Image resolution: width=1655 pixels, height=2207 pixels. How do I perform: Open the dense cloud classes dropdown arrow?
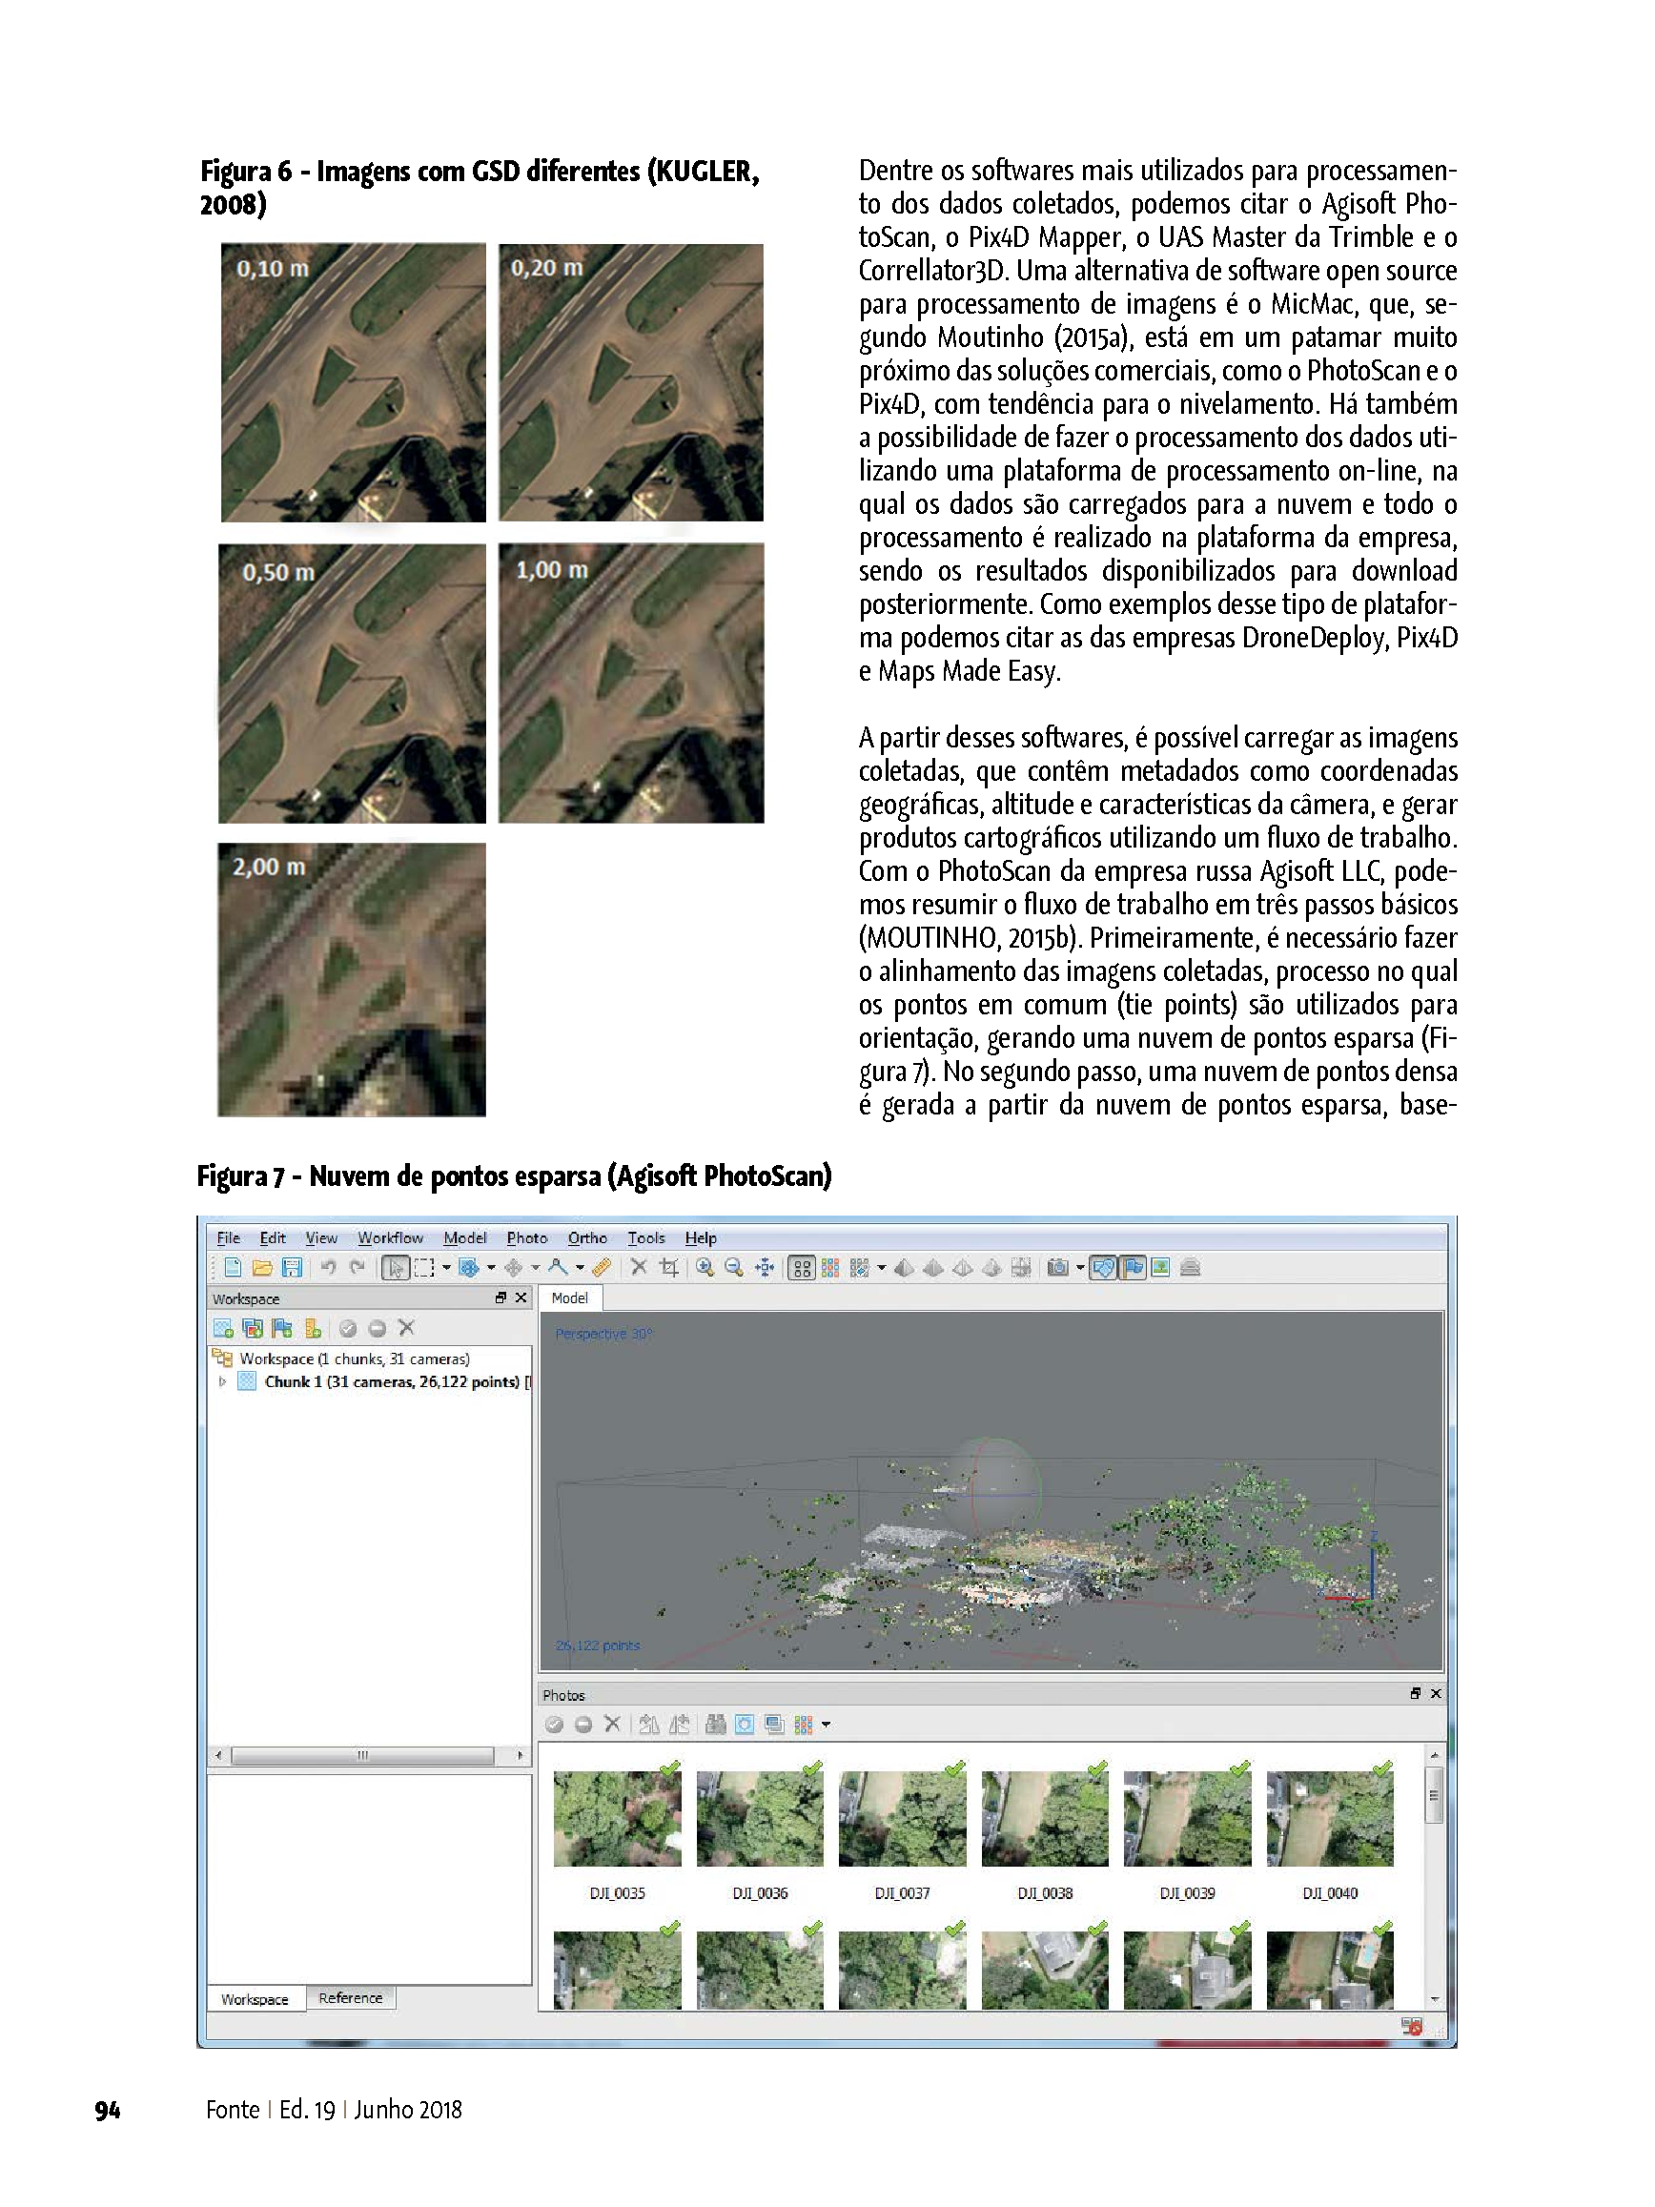(x=881, y=1268)
